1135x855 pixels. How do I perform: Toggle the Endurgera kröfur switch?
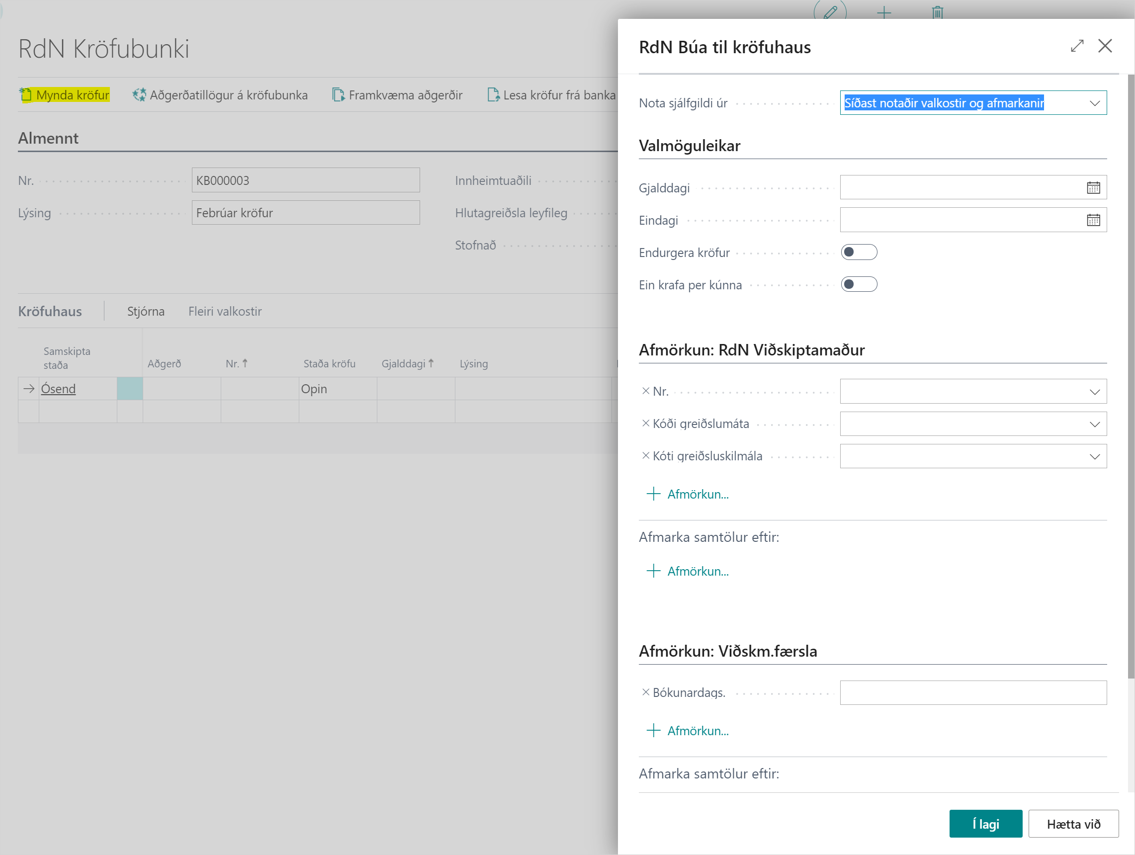point(859,252)
